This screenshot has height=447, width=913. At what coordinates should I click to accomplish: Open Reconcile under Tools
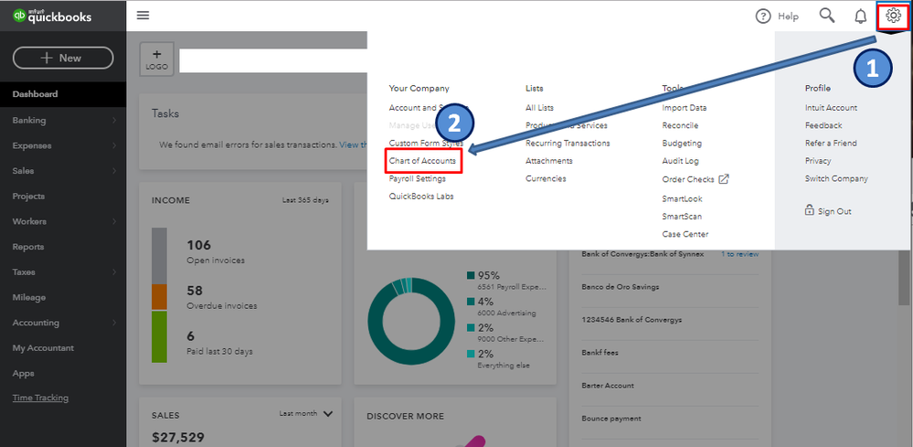point(680,125)
